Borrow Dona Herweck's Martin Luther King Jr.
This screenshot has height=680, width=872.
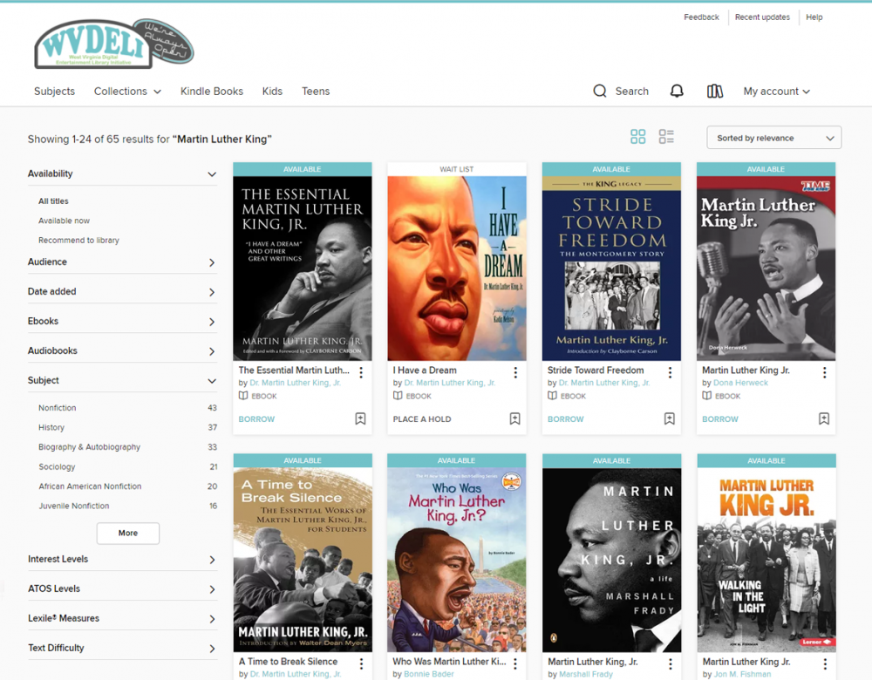(720, 419)
